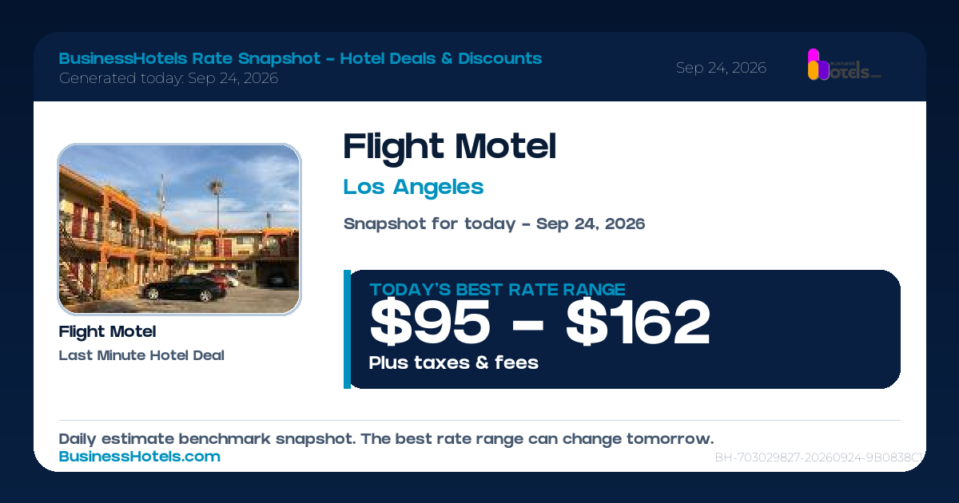This screenshot has height=503, width=959.
Task: Click the Snapshot for today text
Action: [x=494, y=224]
